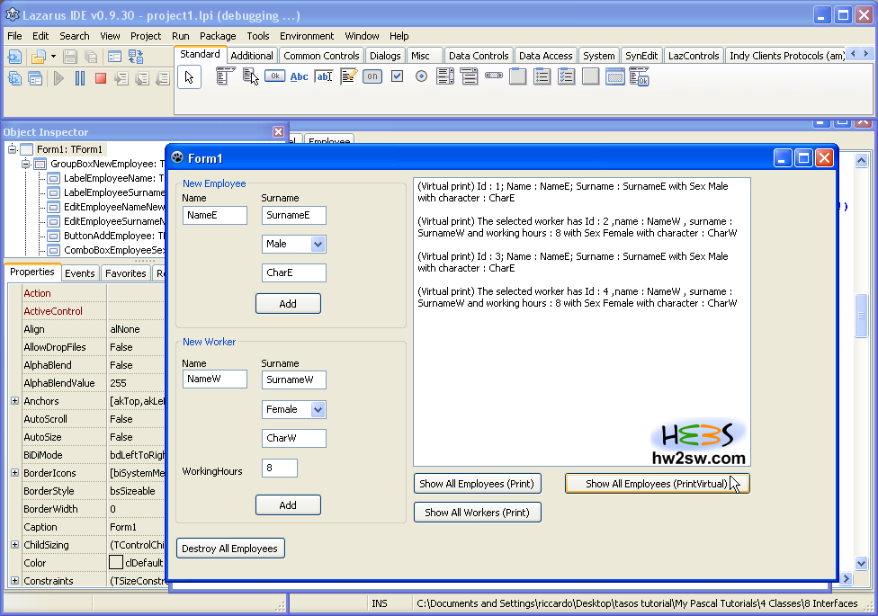This screenshot has width=878, height=616.
Task: Click the View Units icon
Action: [x=14, y=78]
